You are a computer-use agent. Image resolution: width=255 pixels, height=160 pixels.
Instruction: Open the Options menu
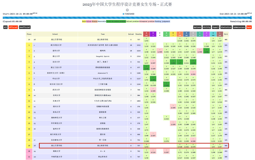197,27
